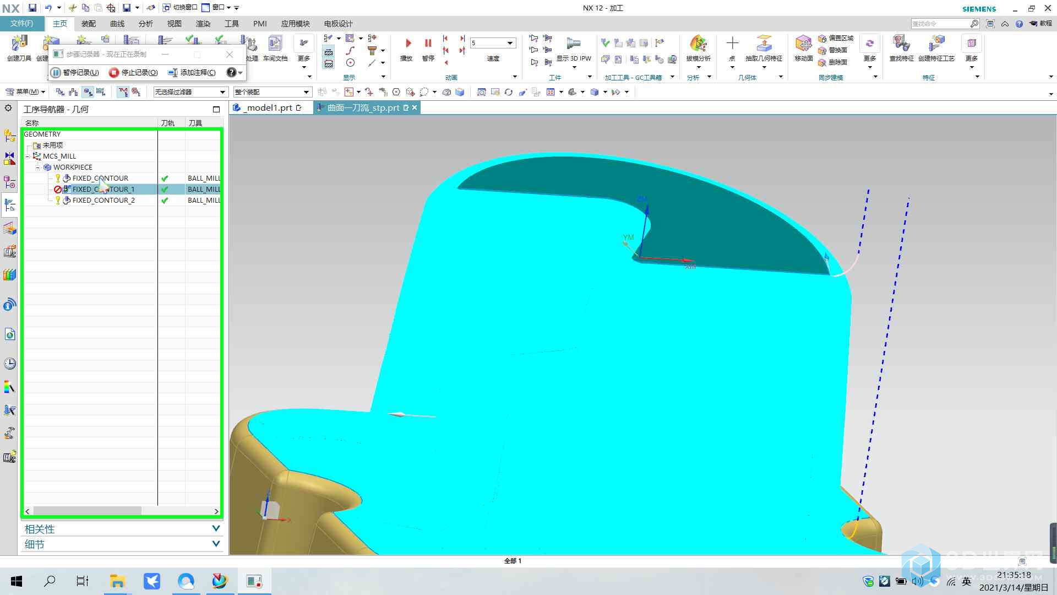Image resolution: width=1057 pixels, height=595 pixels.
Task: Toggle the pressed filter button after navigator views
Action: pyautogui.click(x=123, y=92)
